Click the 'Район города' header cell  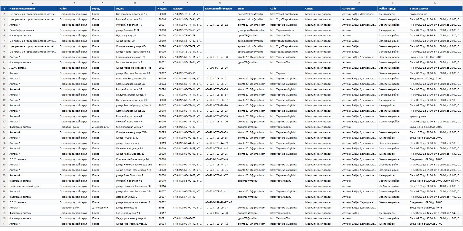click(393, 8)
